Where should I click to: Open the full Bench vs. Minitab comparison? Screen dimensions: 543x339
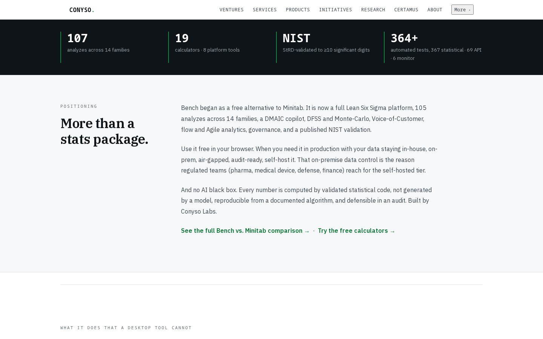(245, 231)
